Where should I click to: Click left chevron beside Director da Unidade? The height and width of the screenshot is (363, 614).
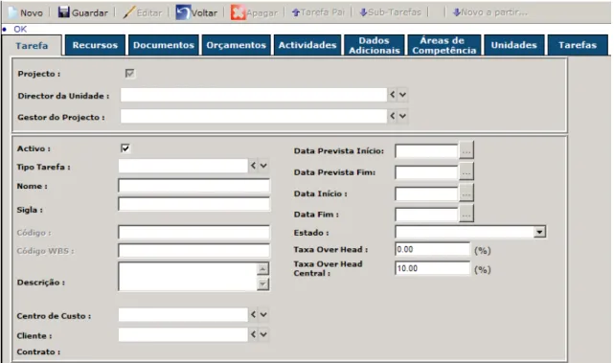[x=393, y=95]
